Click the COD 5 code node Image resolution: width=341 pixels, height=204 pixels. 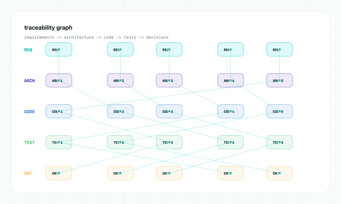point(279,112)
